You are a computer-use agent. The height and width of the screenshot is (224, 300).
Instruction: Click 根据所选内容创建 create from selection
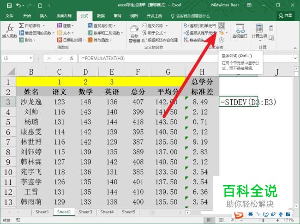coord(160,40)
